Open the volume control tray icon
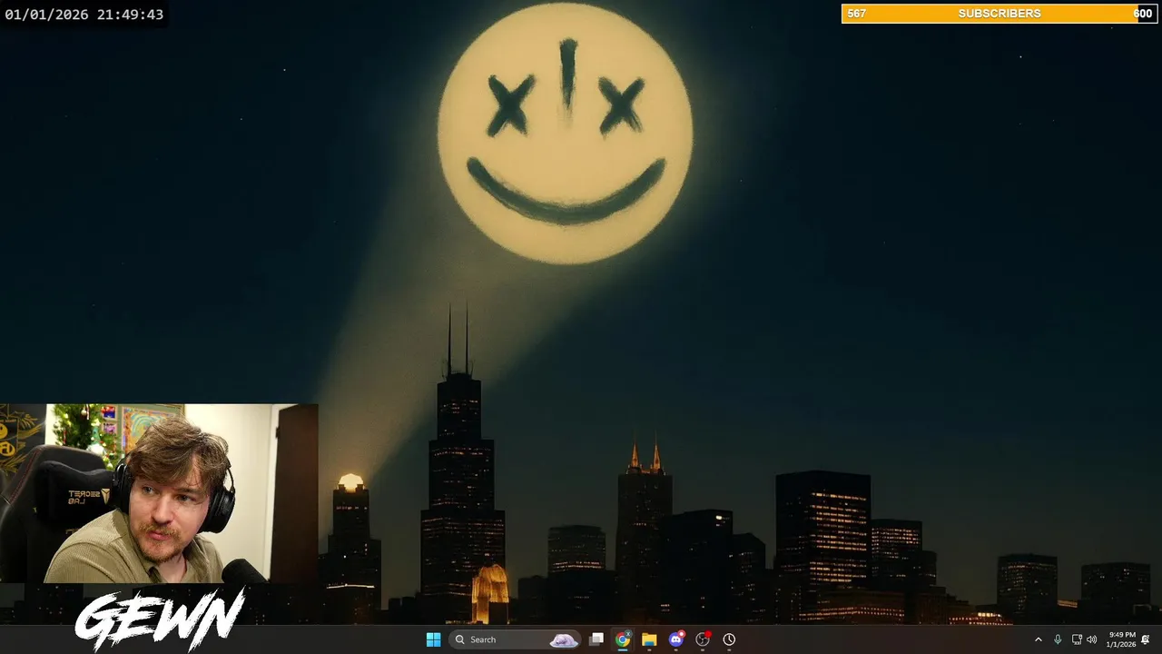The image size is (1162, 654). pyautogui.click(x=1091, y=639)
